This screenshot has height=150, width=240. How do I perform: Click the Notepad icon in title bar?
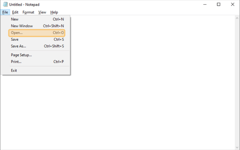(5, 4)
